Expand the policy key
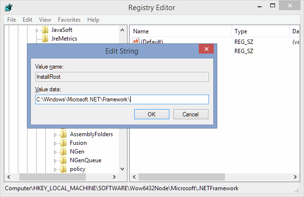 click(55, 169)
